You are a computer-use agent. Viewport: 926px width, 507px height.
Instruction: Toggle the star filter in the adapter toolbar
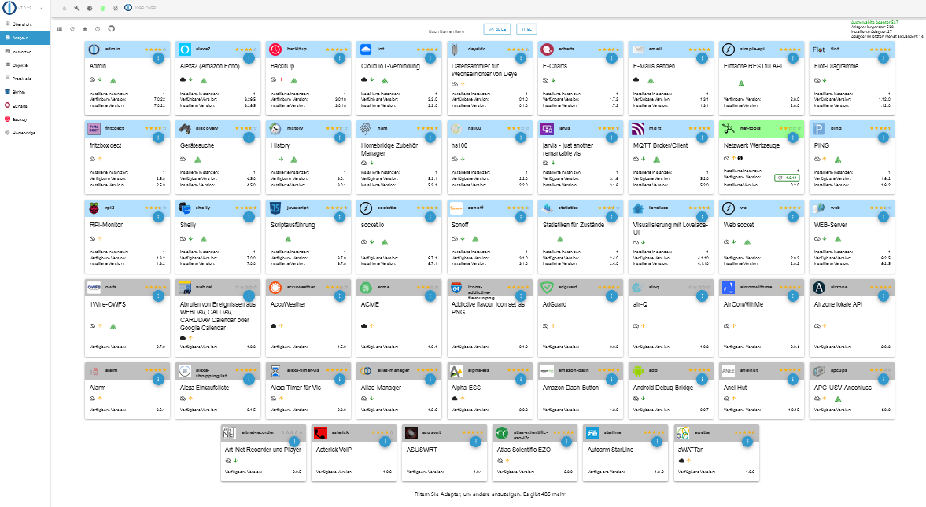[x=85, y=28]
